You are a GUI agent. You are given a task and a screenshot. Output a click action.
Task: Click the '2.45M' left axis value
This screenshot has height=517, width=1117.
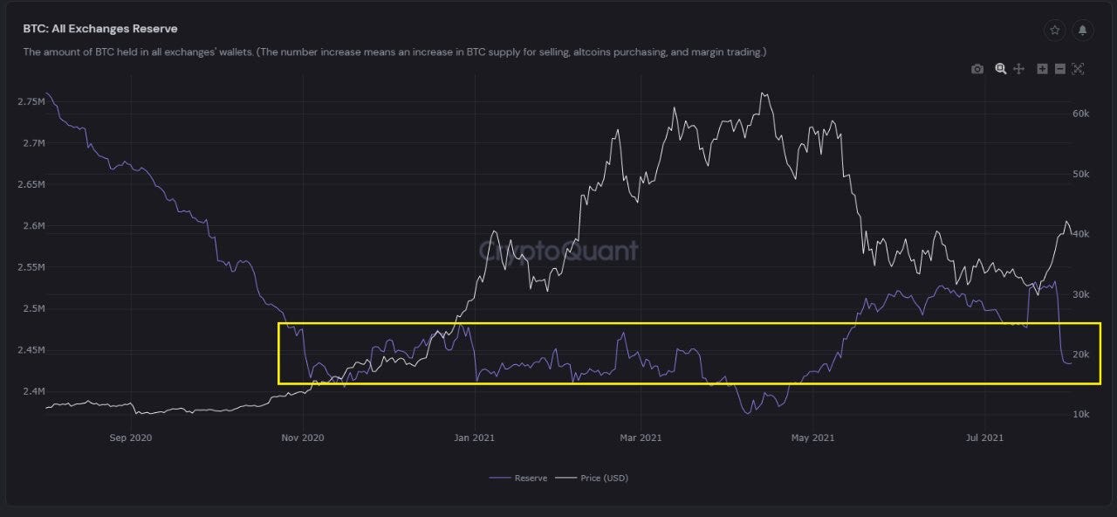pos(31,350)
